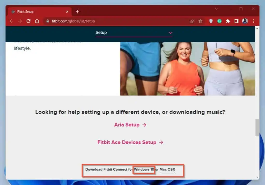The width and height of the screenshot is (265, 185).
Task: Bookmark this page with the star icon
Action: click(x=200, y=21)
